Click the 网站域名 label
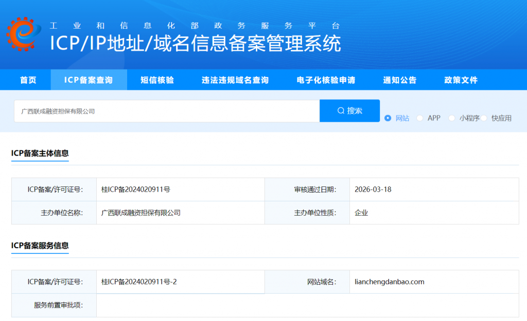527x321 pixels. (322, 282)
